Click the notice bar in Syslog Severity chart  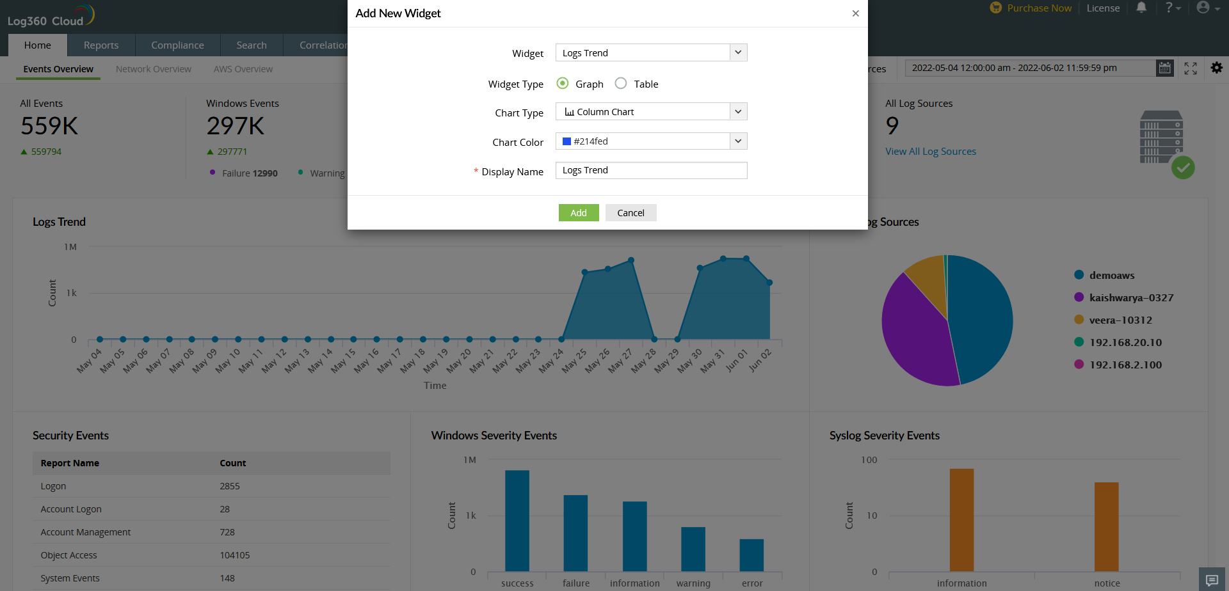point(1107,526)
